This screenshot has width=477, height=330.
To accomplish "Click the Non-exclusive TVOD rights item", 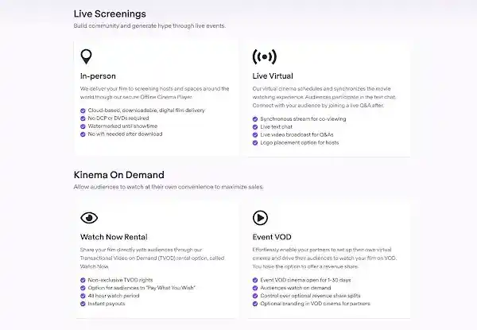I will click(120, 280).
